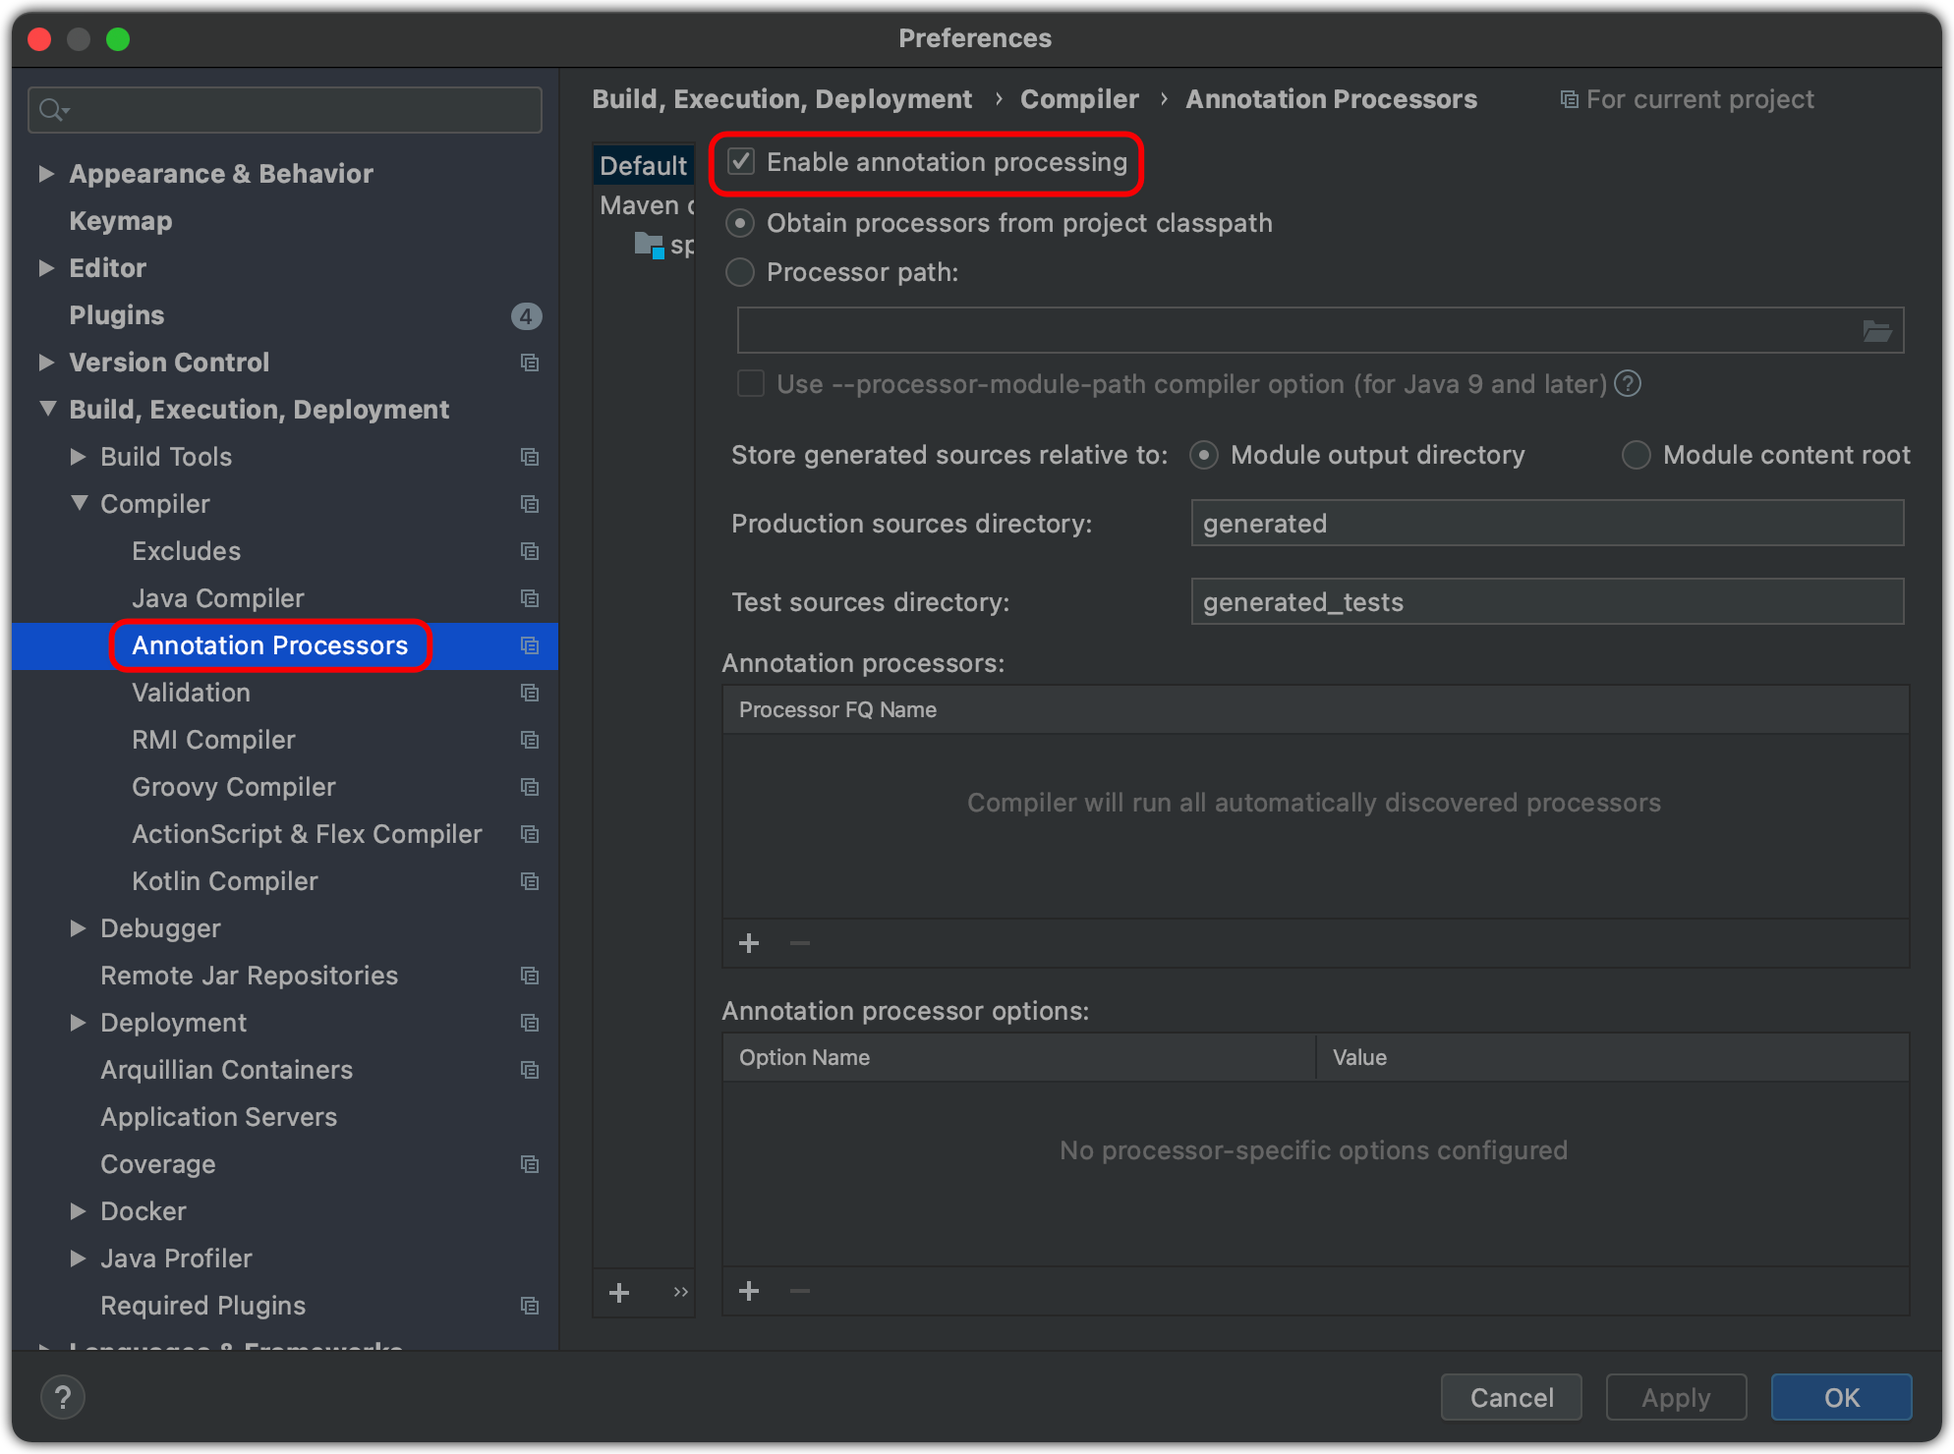Add a new profile with the plus icon

tap(619, 1293)
